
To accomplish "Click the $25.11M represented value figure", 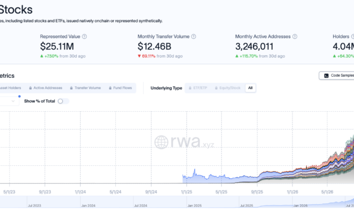I will click(57, 46).
